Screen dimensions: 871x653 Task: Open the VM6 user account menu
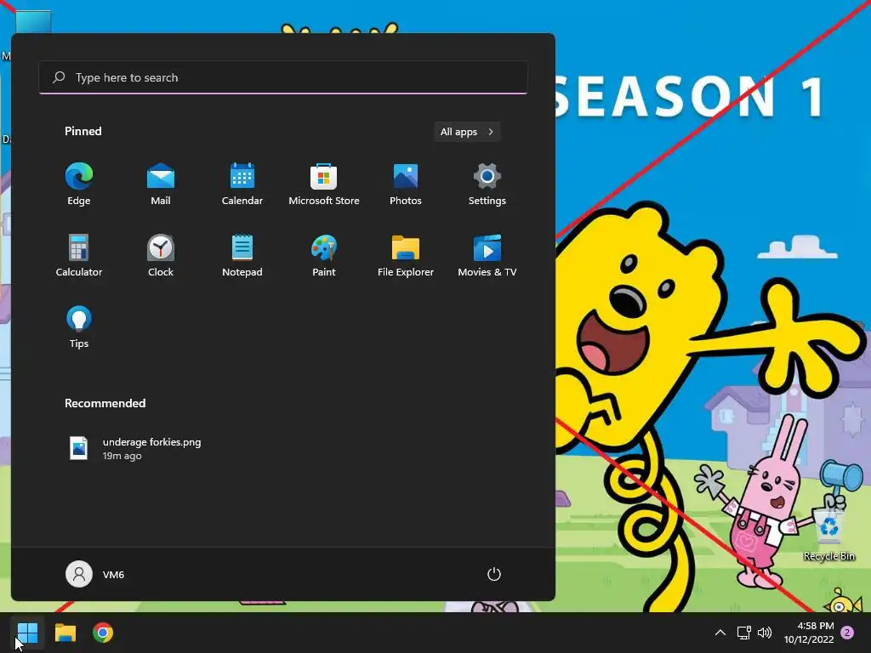(95, 574)
